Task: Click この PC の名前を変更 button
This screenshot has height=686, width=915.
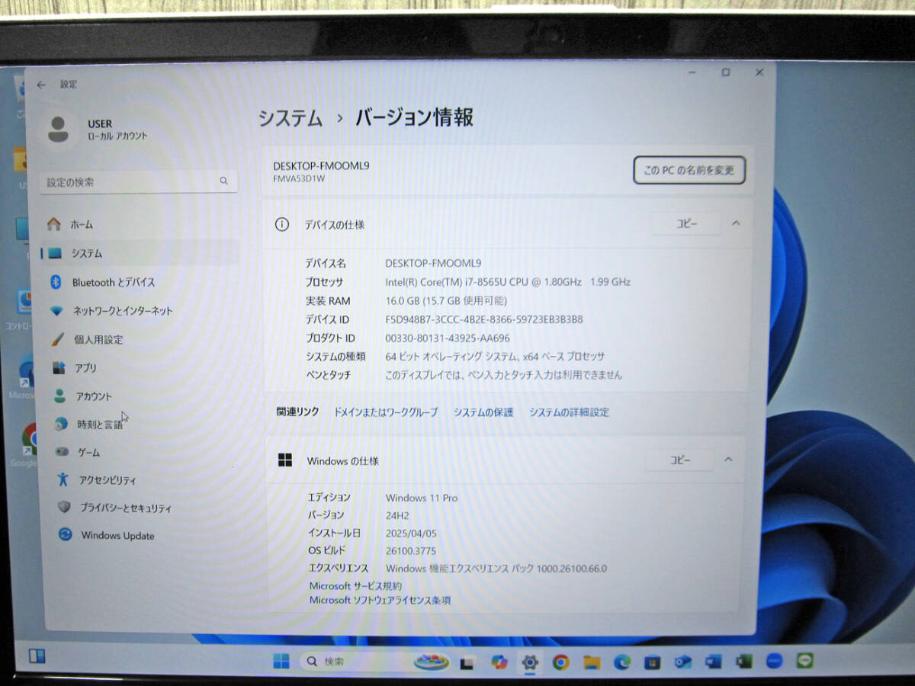Action: click(x=689, y=171)
